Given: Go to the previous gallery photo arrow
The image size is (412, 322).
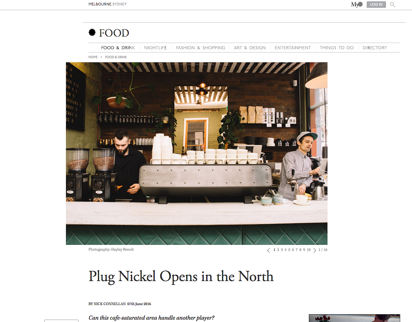Looking at the screenshot, I should tap(269, 250).
